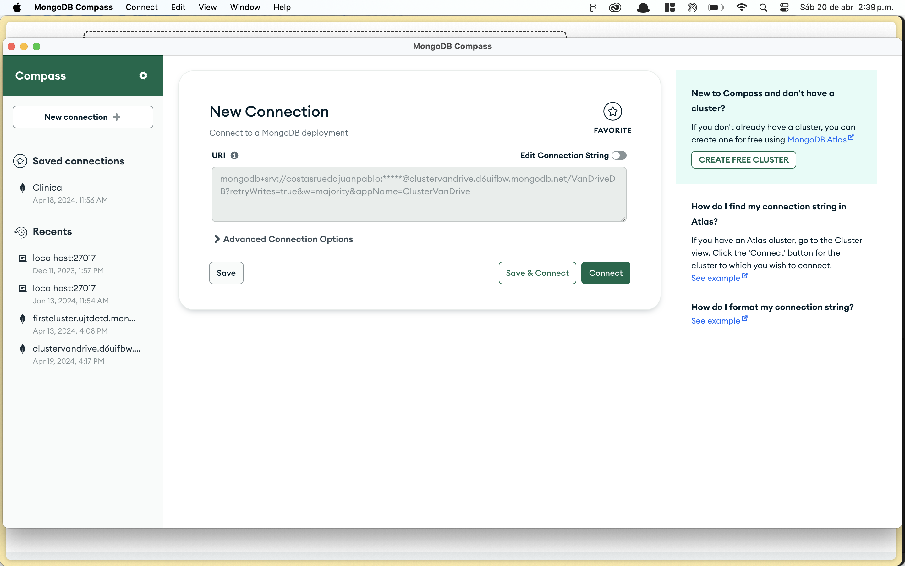
Task: Open the MongoDB Atlas link
Action: [817, 140]
